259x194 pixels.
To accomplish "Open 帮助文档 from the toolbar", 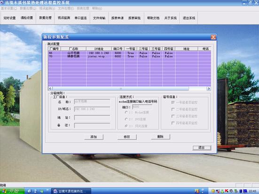I will (153, 18).
